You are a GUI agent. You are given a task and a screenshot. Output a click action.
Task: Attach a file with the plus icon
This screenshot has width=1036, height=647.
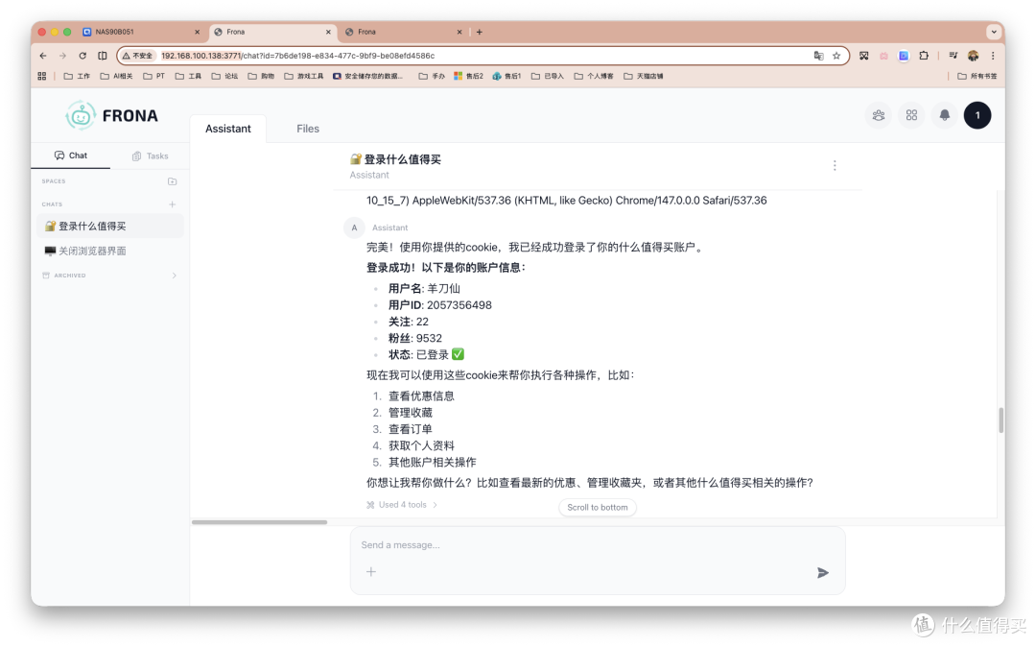[371, 572]
